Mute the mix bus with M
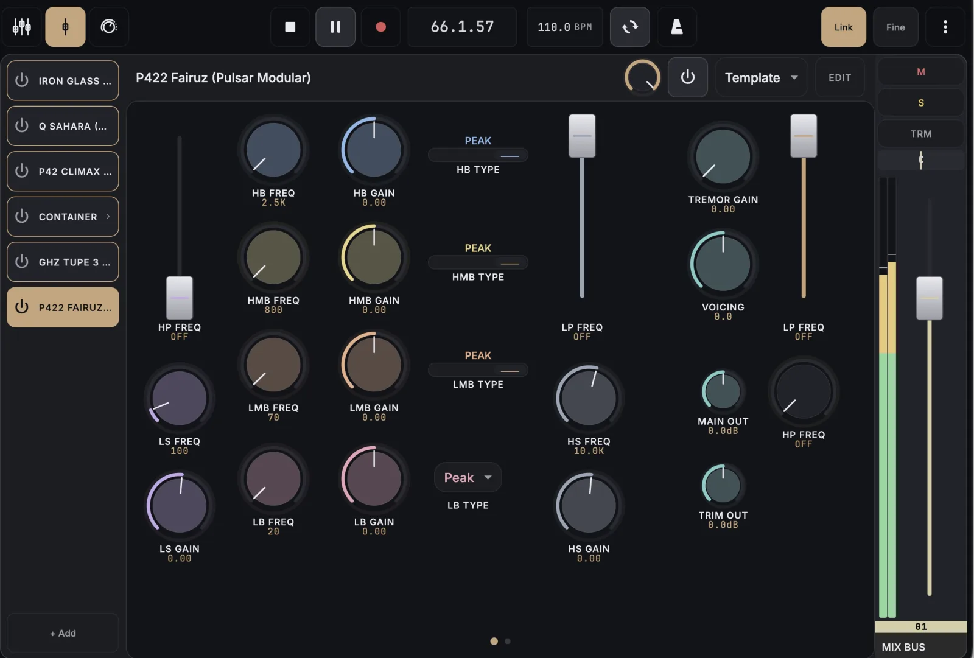Image resolution: width=974 pixels, height=658 pixels. [921, 72]
